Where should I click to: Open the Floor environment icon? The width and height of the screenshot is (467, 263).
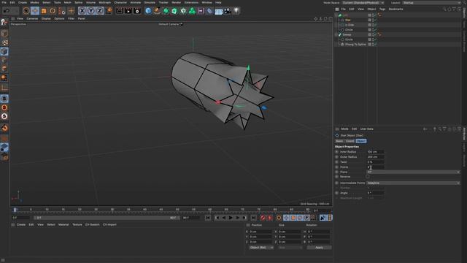(219, 12)
